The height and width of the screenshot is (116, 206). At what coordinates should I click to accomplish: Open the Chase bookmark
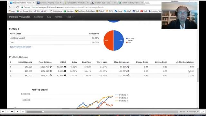point(118,11)
